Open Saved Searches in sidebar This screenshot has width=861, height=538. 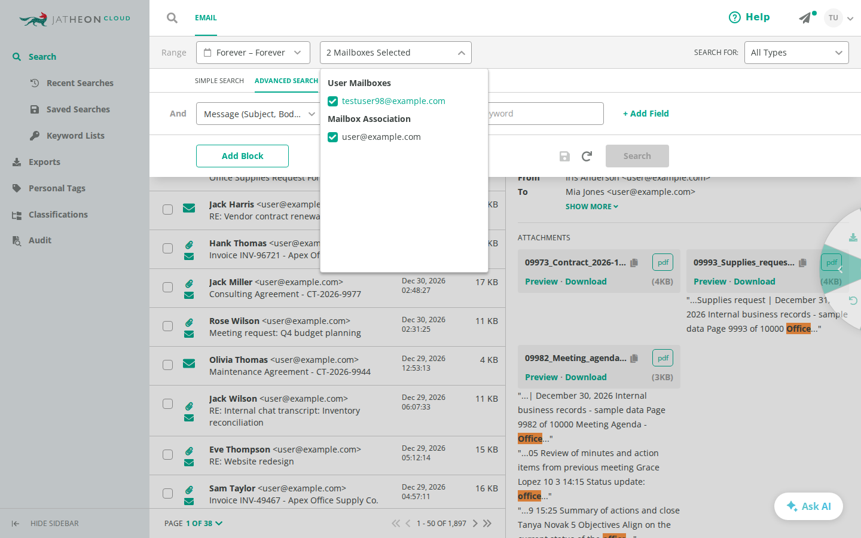point(78,109)
